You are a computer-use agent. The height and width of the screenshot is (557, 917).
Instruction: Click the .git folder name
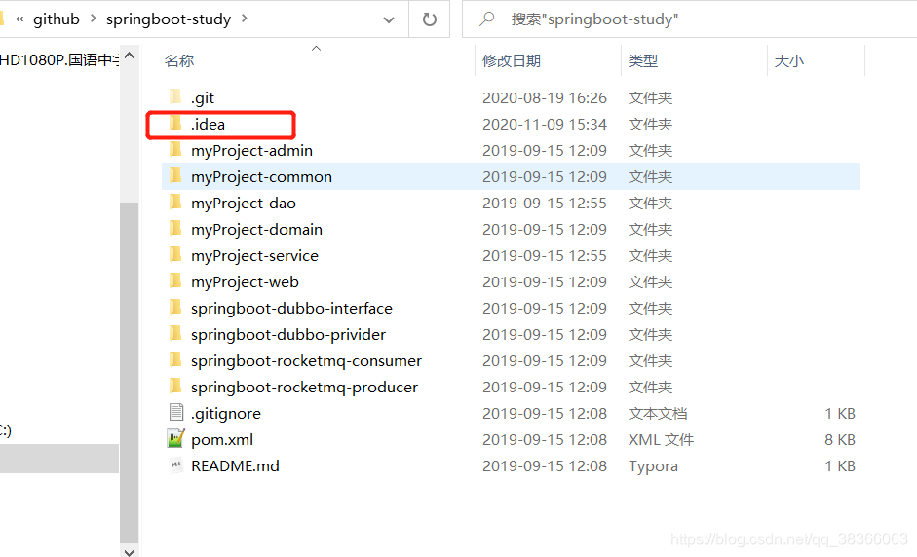[203, 97]
